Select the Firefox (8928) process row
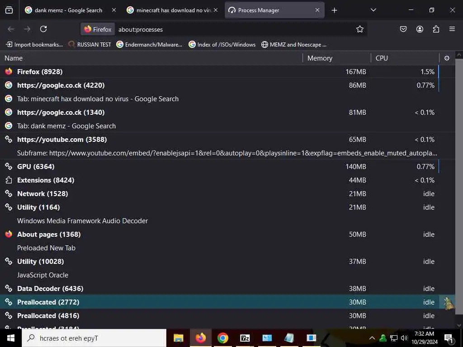Image resolution: width=463 pixels, height=347 pixels. [x=227, y=72]
